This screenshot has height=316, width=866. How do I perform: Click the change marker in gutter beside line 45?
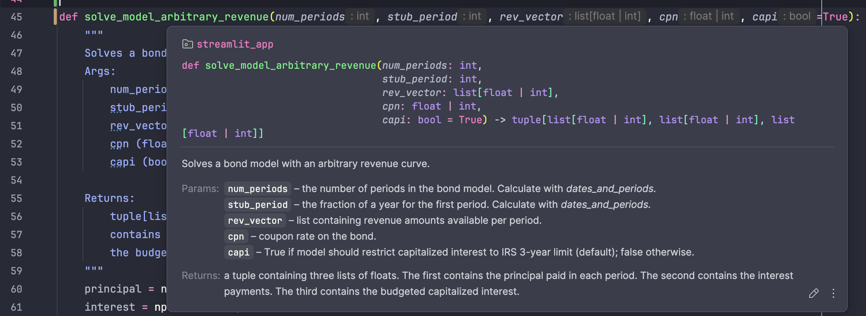[55, 17]
